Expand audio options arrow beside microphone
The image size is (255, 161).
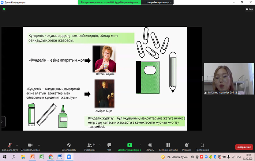pyautogui.click(x=17, y=145)
